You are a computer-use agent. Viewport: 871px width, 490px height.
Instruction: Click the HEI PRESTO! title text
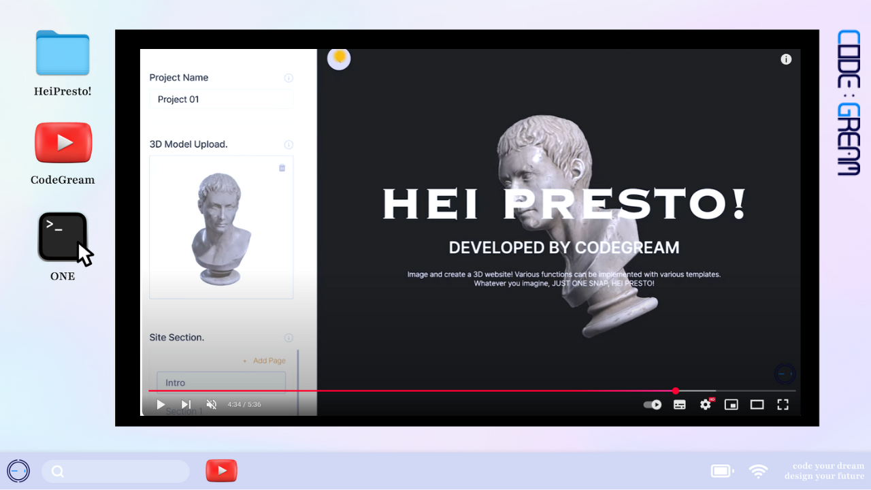[x=564, y=203]
